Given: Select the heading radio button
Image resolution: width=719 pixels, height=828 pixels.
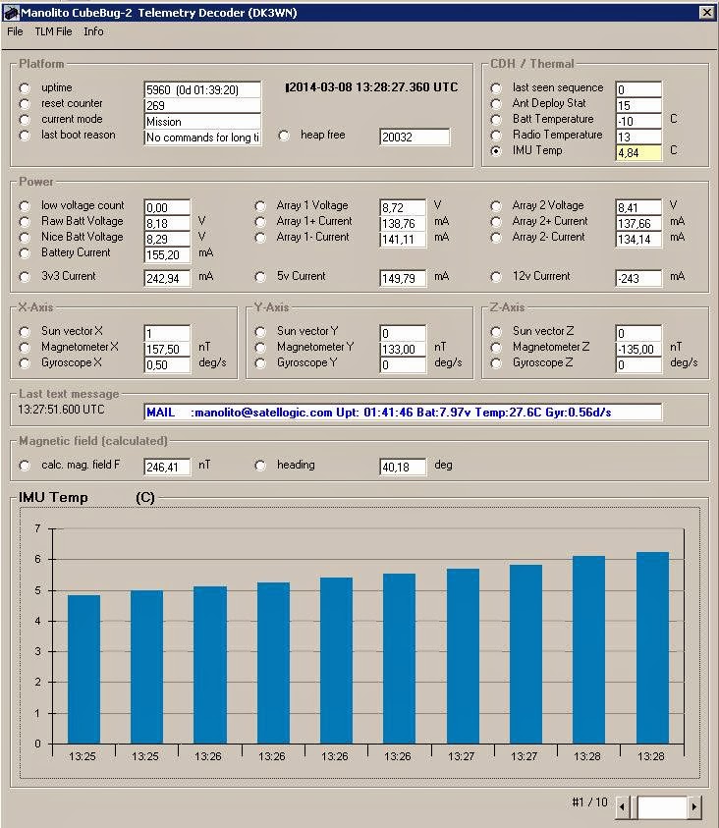Looking at the screenshot, I should [x=259, y=466].
